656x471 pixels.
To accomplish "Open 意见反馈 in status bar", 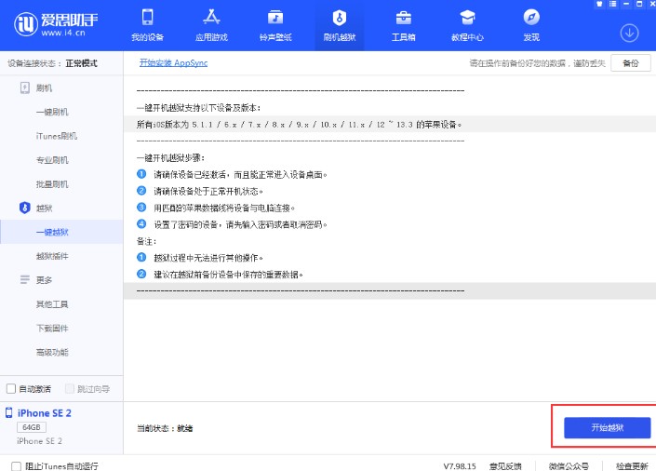I will coord(505,466).
